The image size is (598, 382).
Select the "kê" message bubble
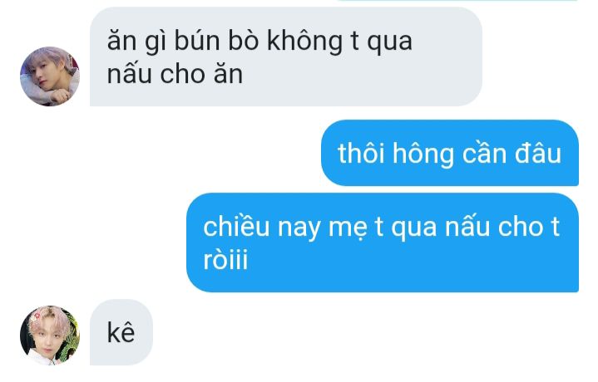(x=121, y=332)
